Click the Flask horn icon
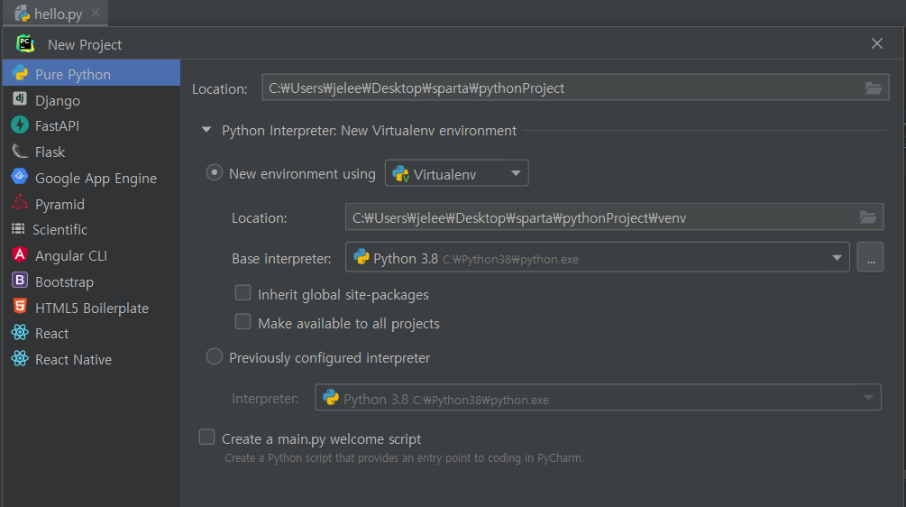This screenshot has height=507, width=906. coord(20,151)
